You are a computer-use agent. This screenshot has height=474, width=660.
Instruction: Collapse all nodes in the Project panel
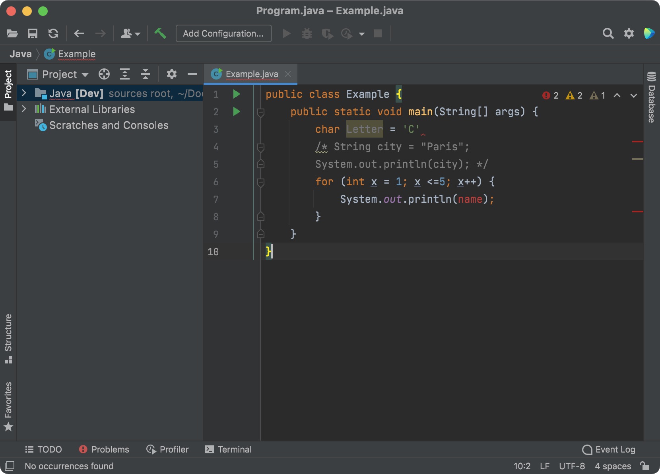(146, 74)
